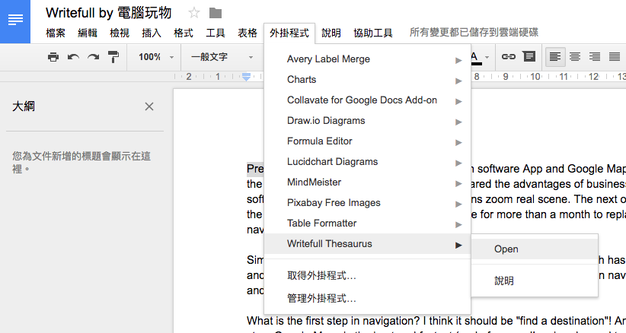
Task: Open the move-to-folder icon
Action: pyautogui.click(x=216, y=13)
